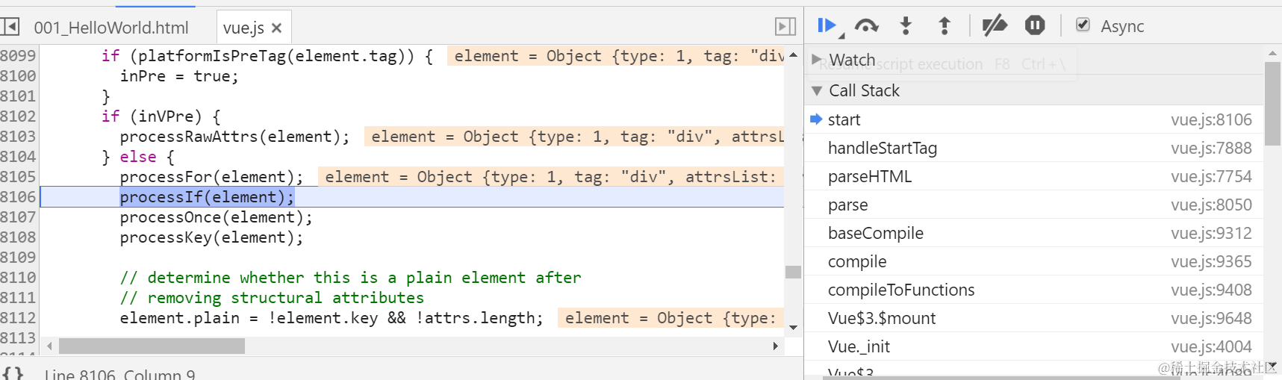Click processOnce(element) code line
1282x380 pixels.
216,217
